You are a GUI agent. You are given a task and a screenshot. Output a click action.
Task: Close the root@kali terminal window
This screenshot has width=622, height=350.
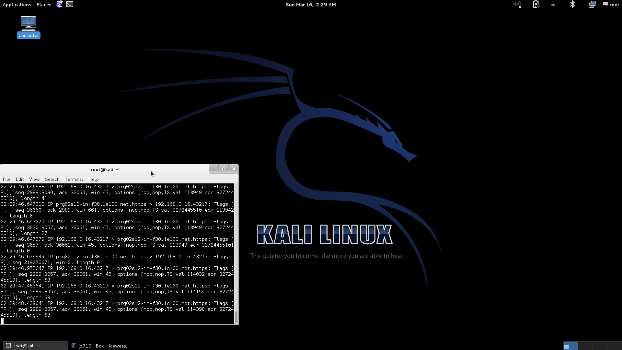point(234,169)
